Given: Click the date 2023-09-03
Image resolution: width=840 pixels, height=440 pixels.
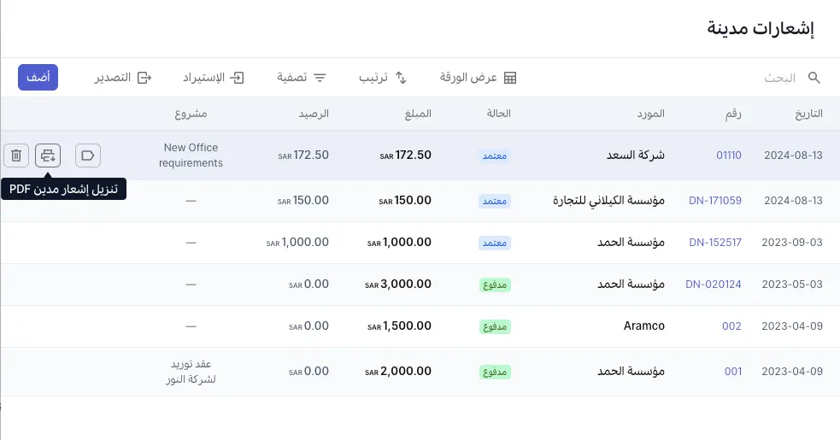Looking at the screenshot, I should [x=792, y=243].
